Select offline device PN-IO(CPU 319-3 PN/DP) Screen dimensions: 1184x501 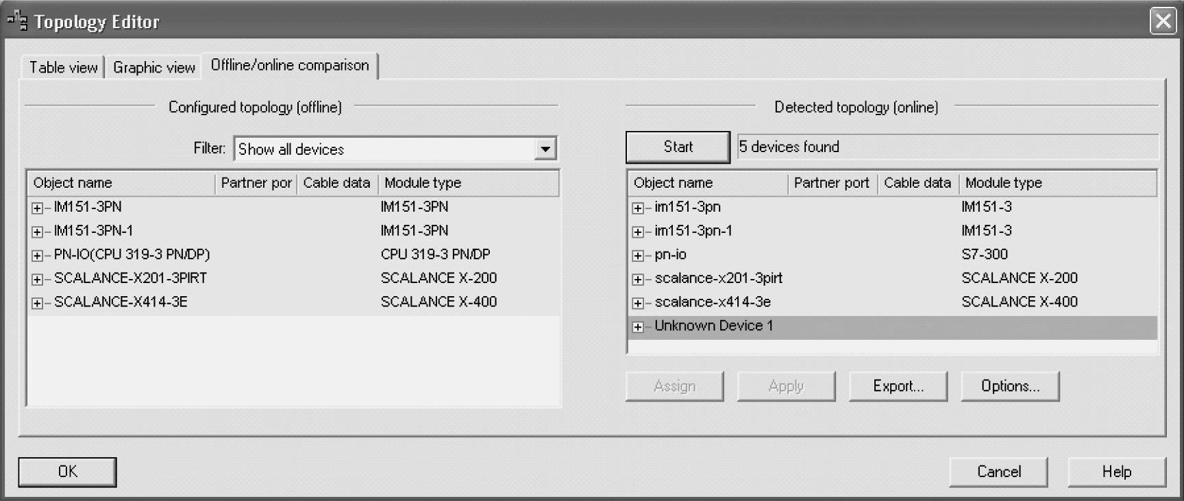[132, 254]
